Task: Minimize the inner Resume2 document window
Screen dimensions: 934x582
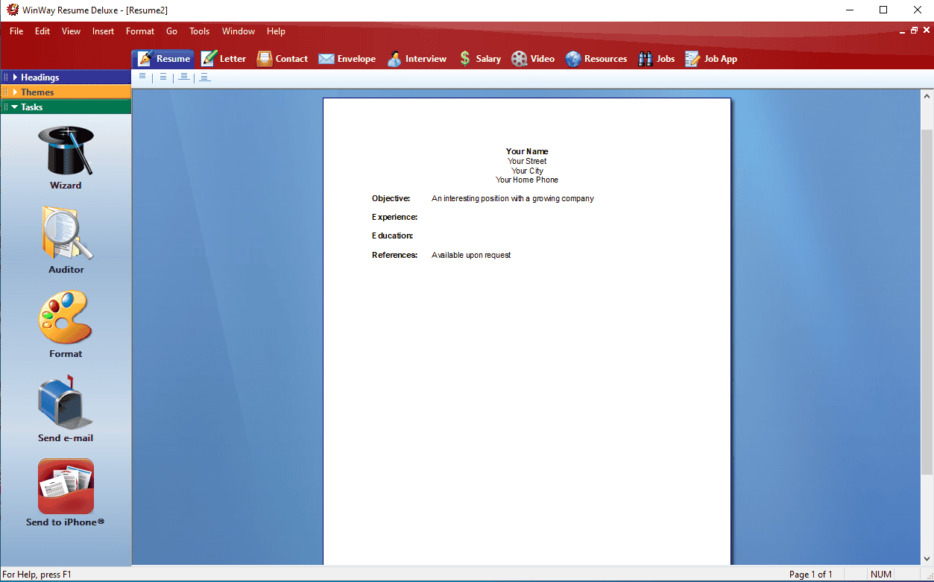Action: pos(903,31)
